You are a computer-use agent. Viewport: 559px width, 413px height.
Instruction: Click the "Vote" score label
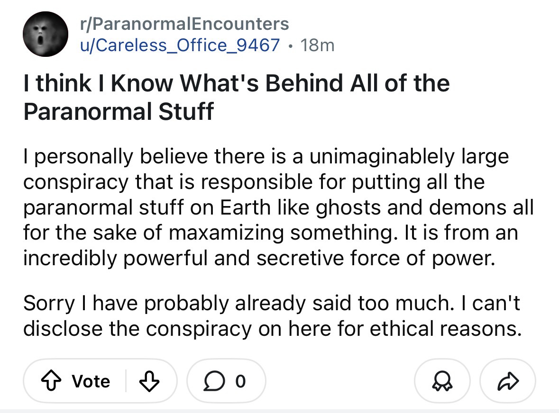click(91, 381)
